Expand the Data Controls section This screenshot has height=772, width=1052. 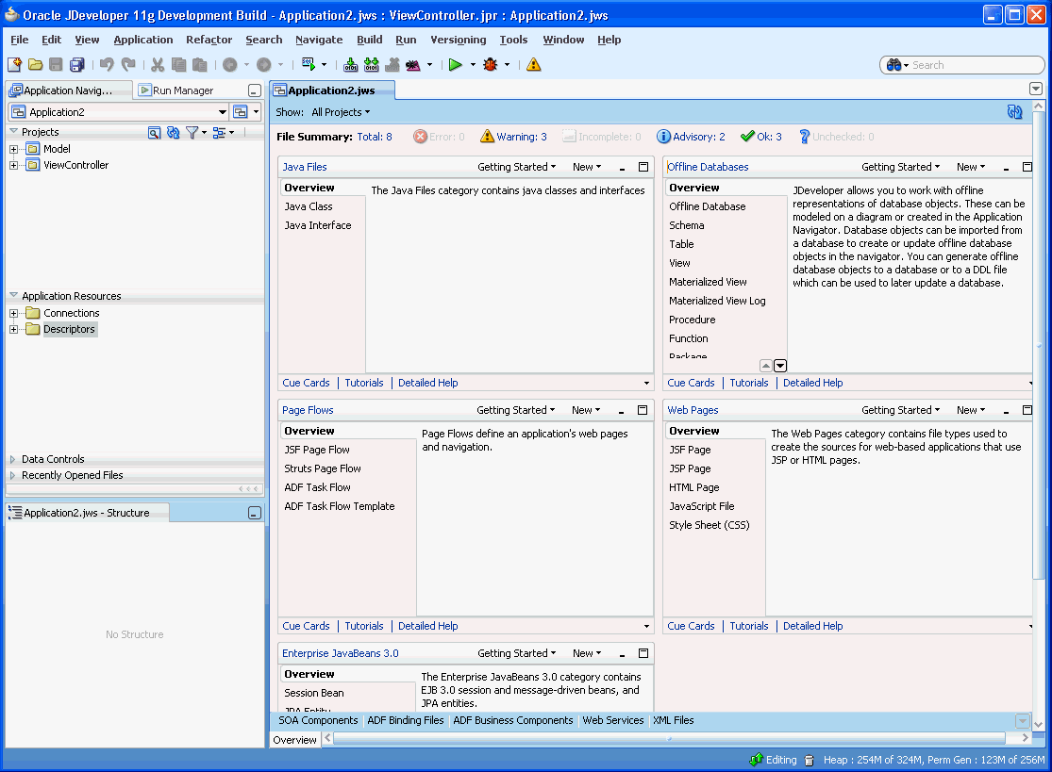coord(13,459)
